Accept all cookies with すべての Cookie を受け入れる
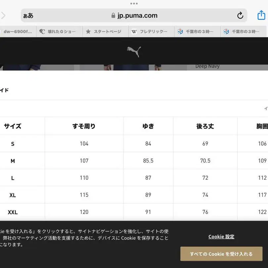This screenshot has height=268, width=268. pyautogui.click(x=221, y=254)
